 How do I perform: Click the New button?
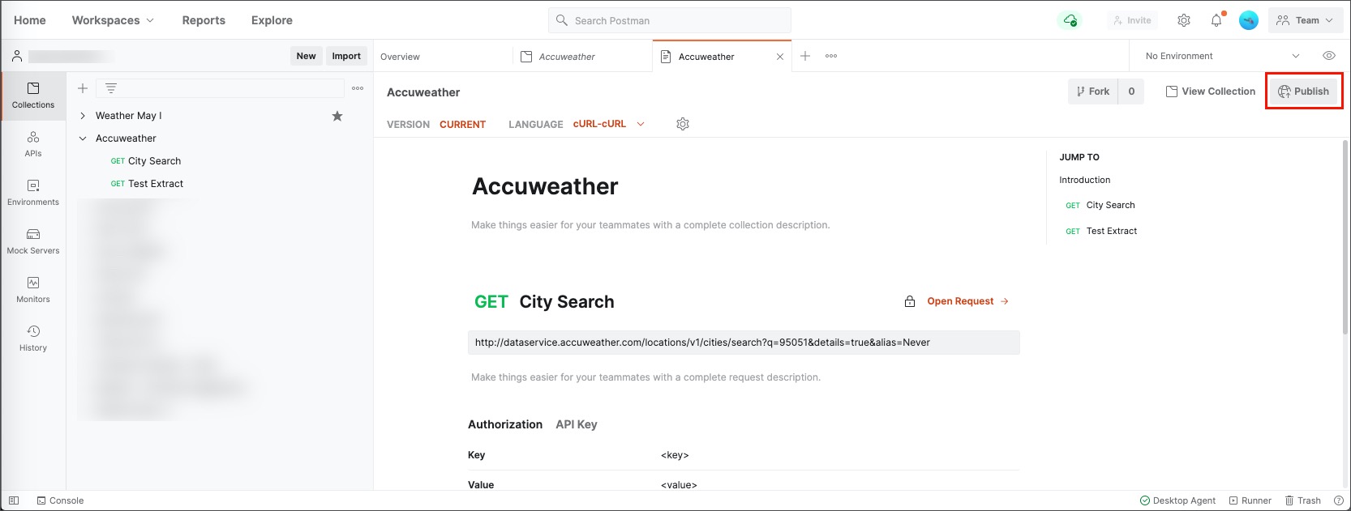pos(306,56)
